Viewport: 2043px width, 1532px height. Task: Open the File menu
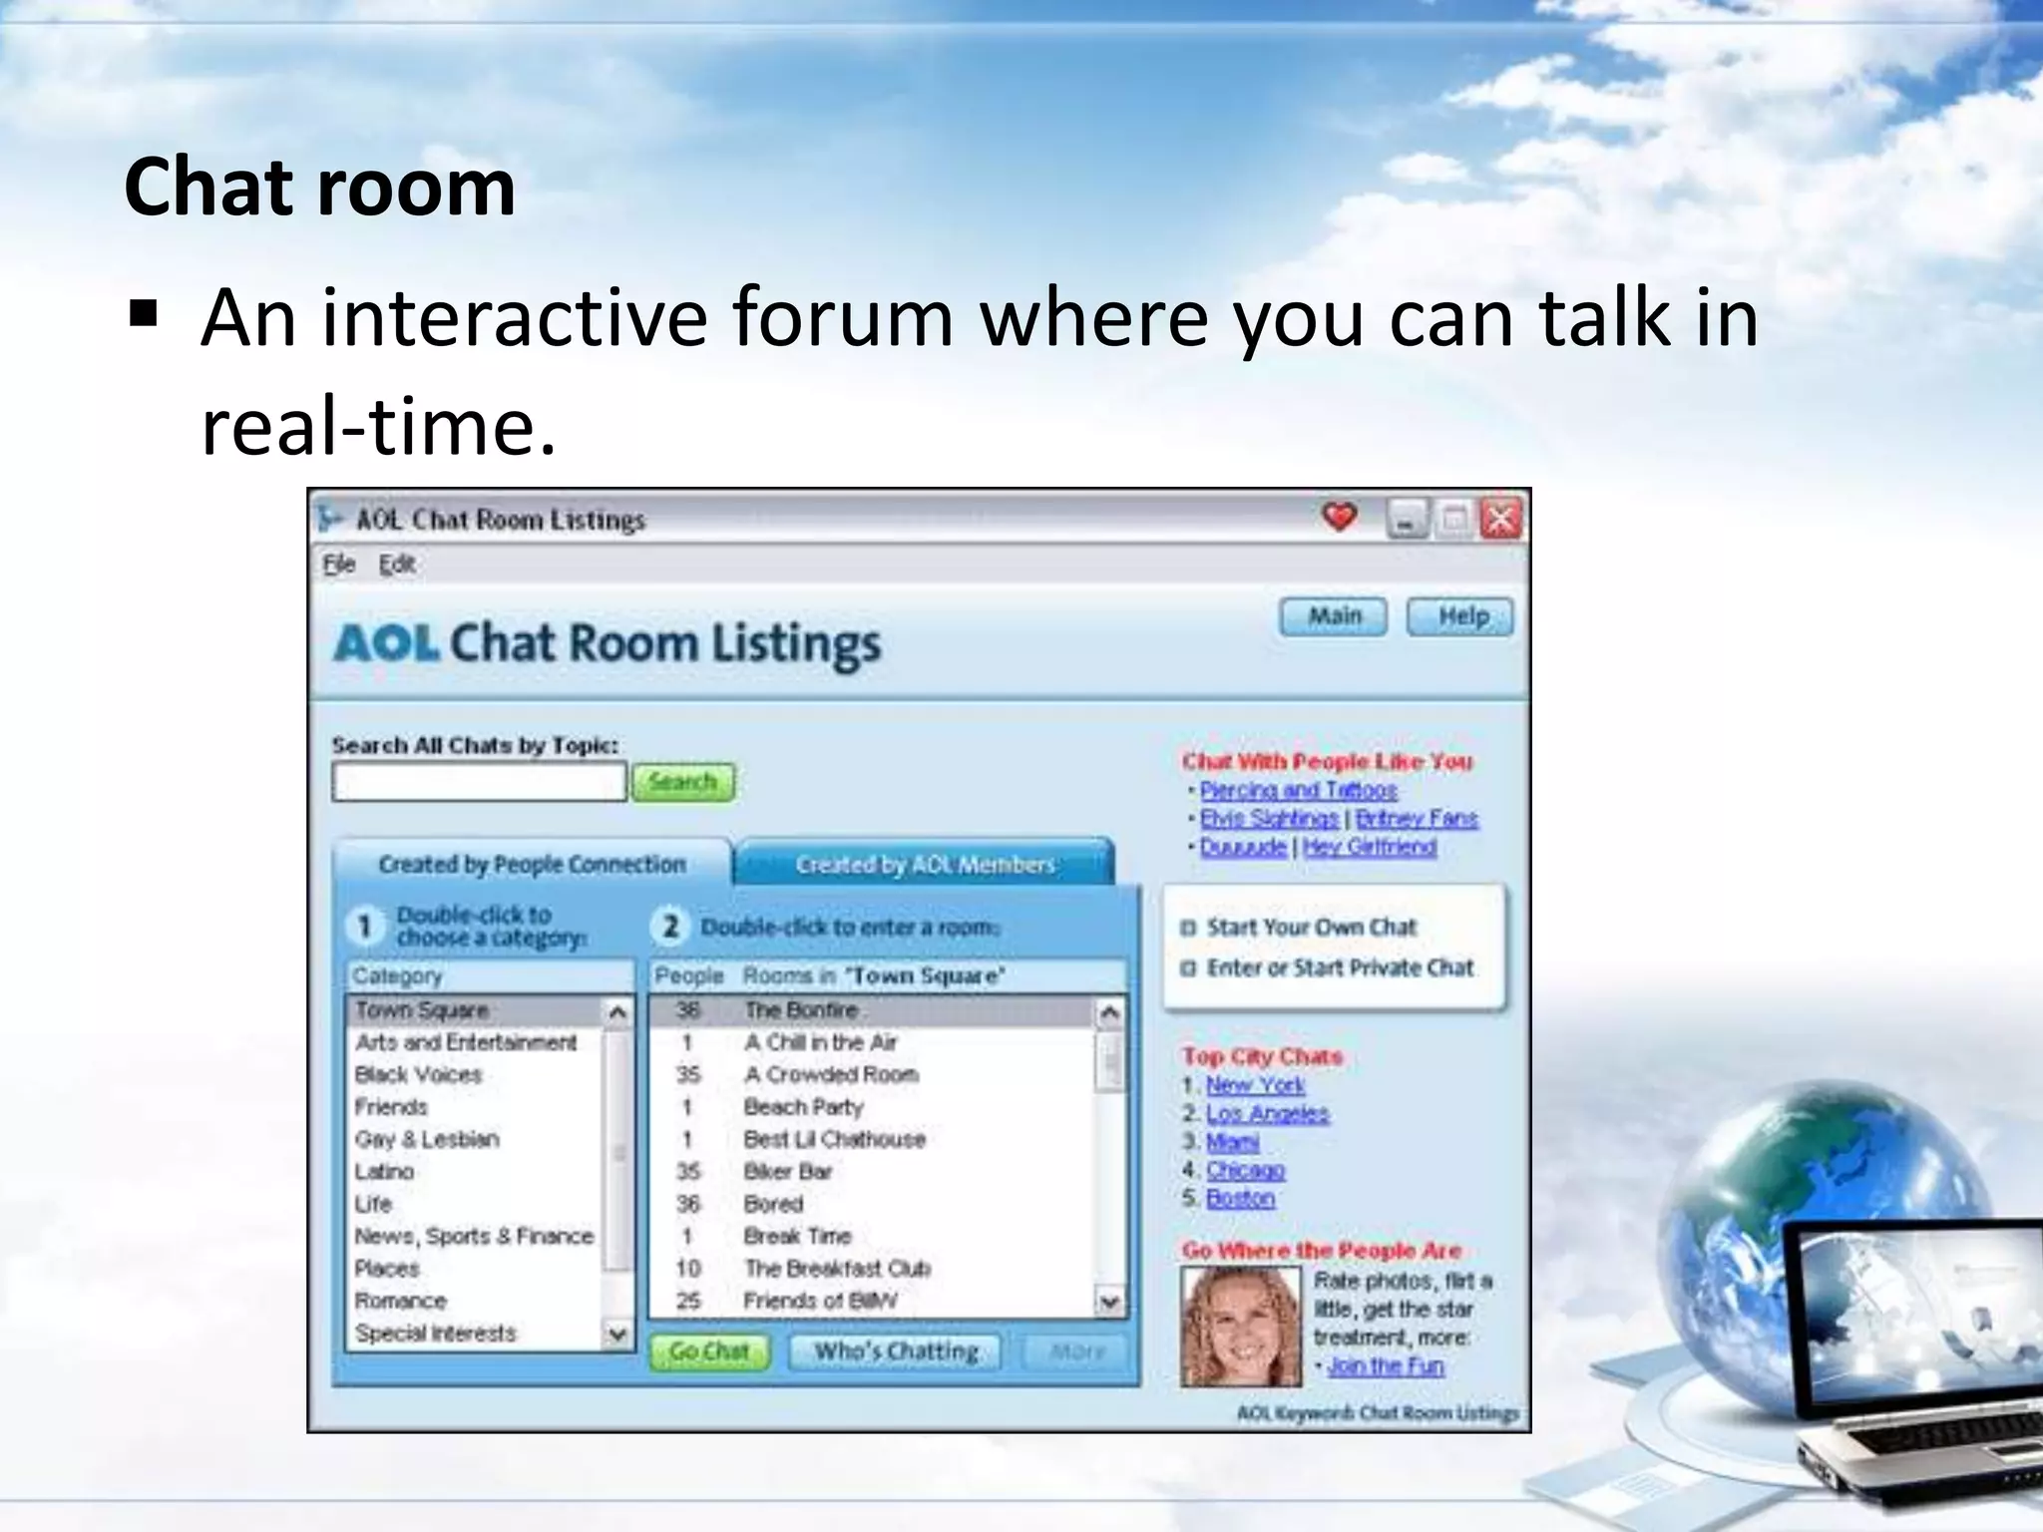(x=339, y=565)
